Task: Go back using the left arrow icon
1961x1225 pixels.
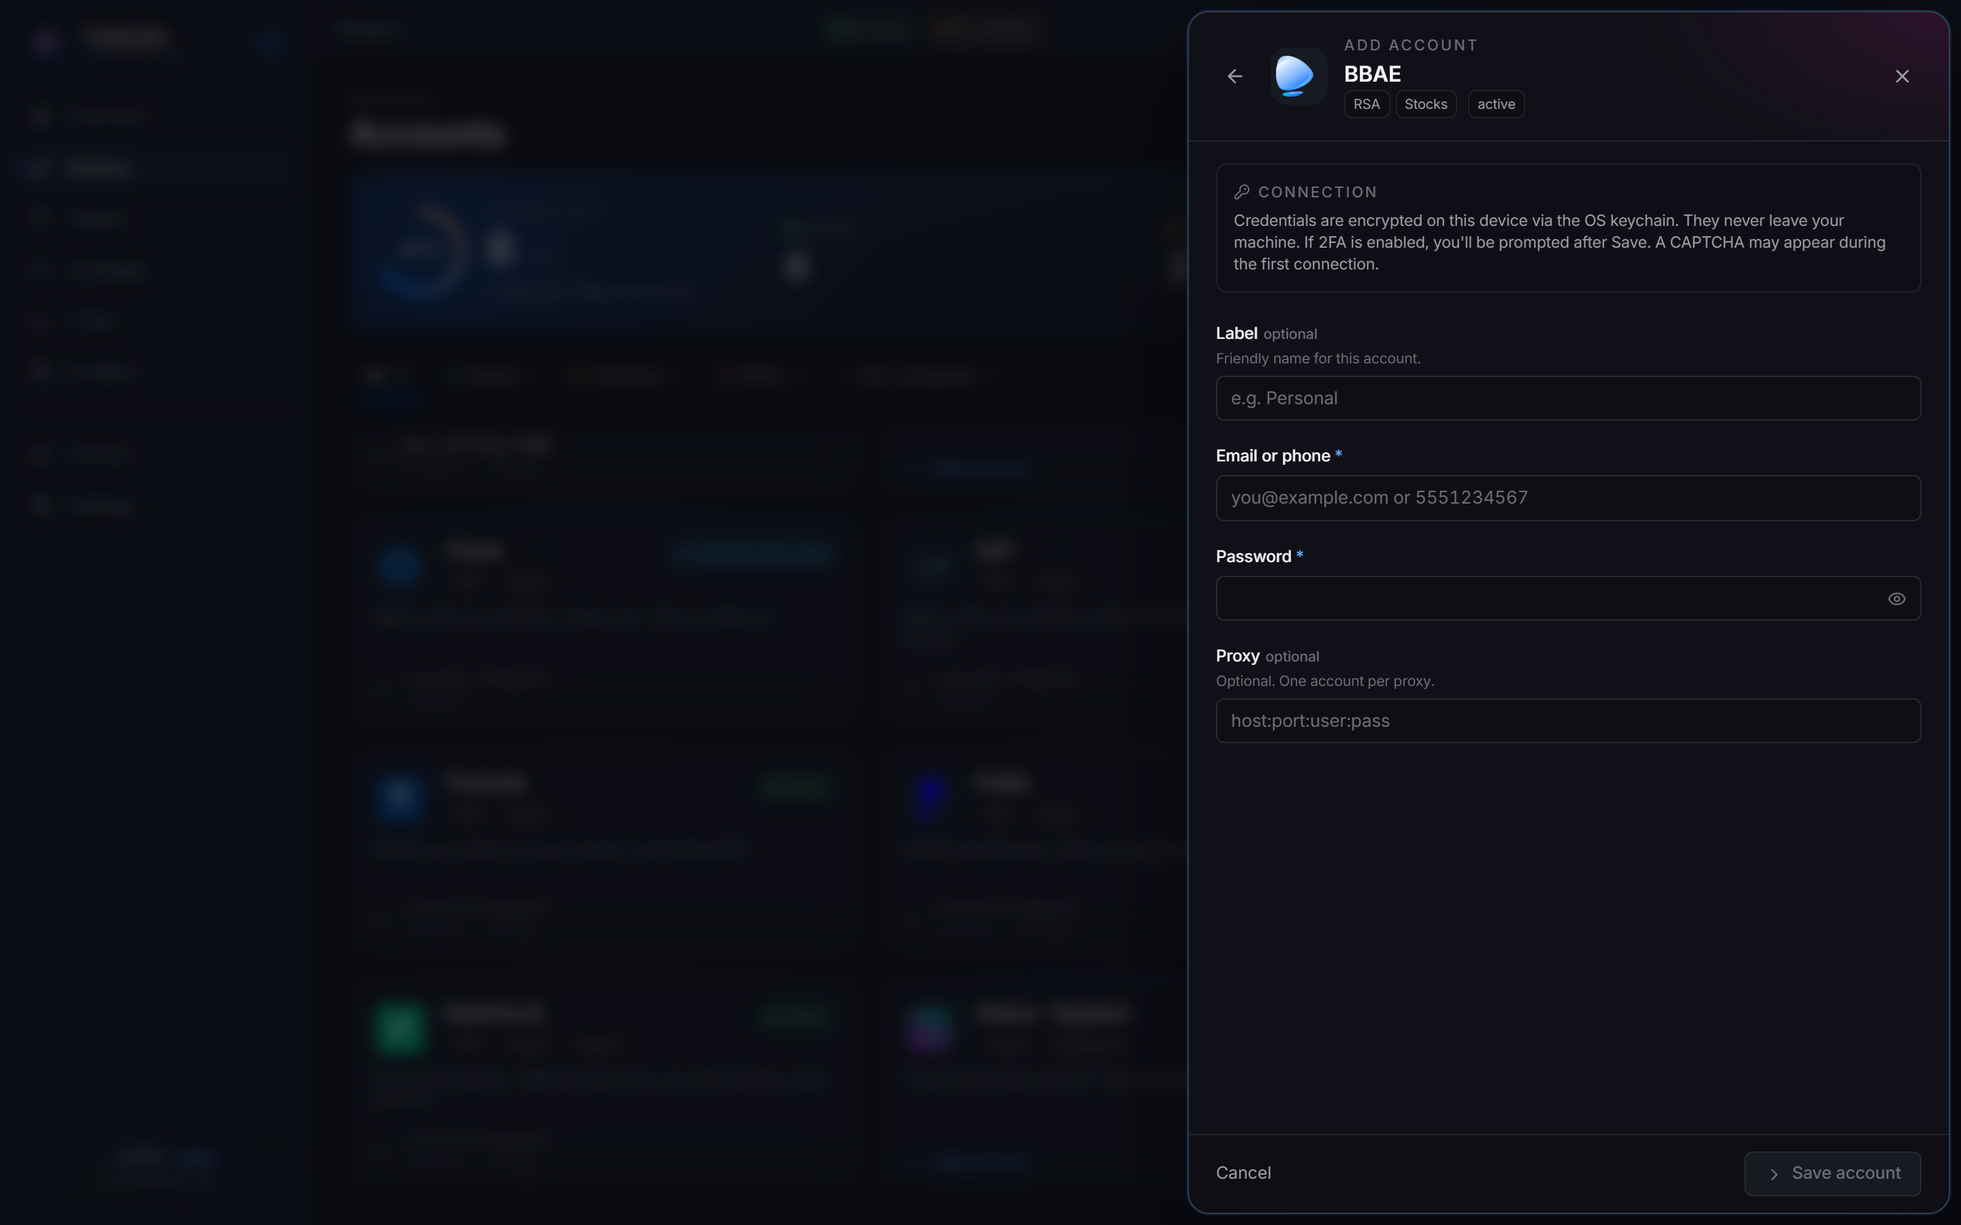Action: point(1234,76)
